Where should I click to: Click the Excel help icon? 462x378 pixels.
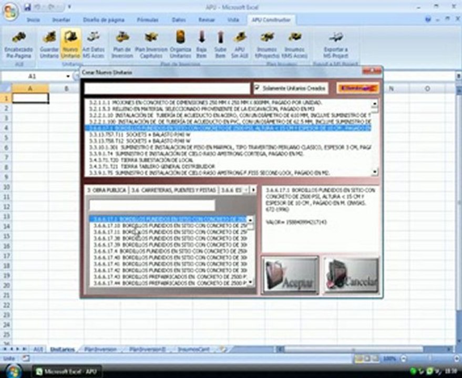point(428,19)
